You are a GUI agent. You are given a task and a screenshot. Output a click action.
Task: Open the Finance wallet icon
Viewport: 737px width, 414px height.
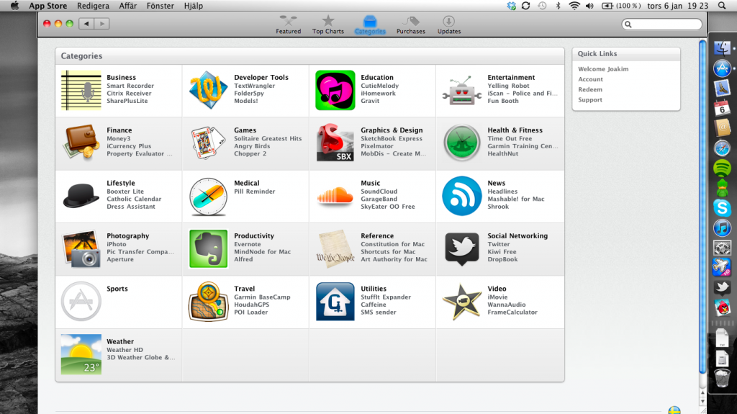pyautogui.click(x=81, y=143)
